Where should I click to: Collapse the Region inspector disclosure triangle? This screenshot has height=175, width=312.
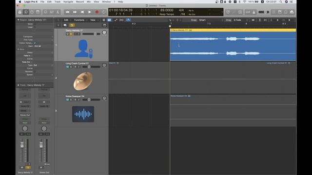19,20
